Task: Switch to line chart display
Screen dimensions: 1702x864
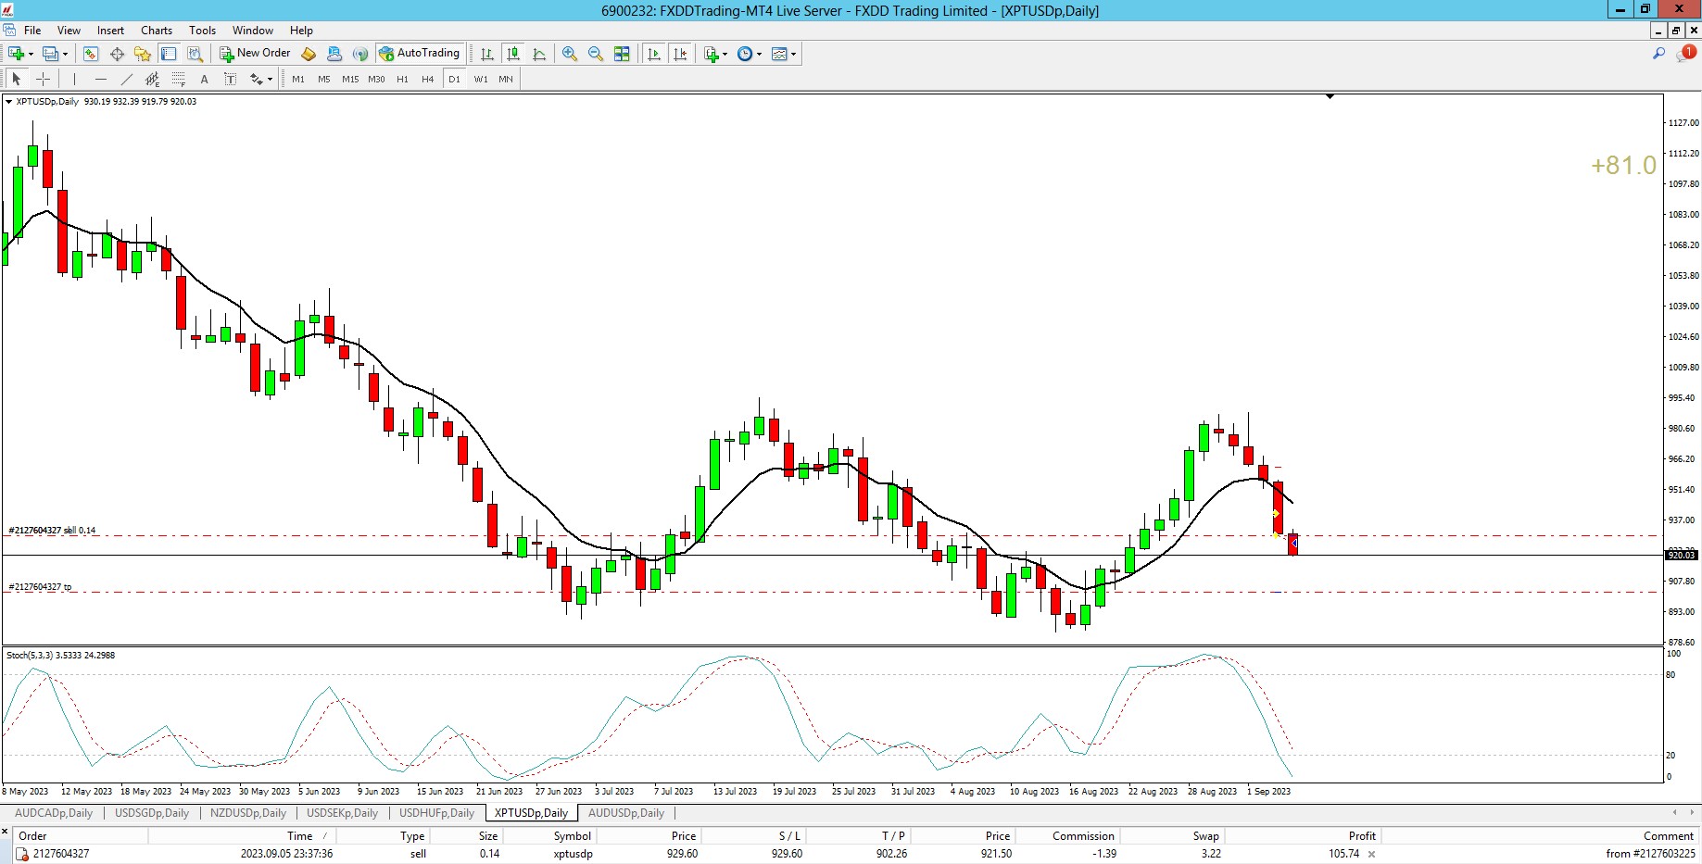Action: pos(539,54)
